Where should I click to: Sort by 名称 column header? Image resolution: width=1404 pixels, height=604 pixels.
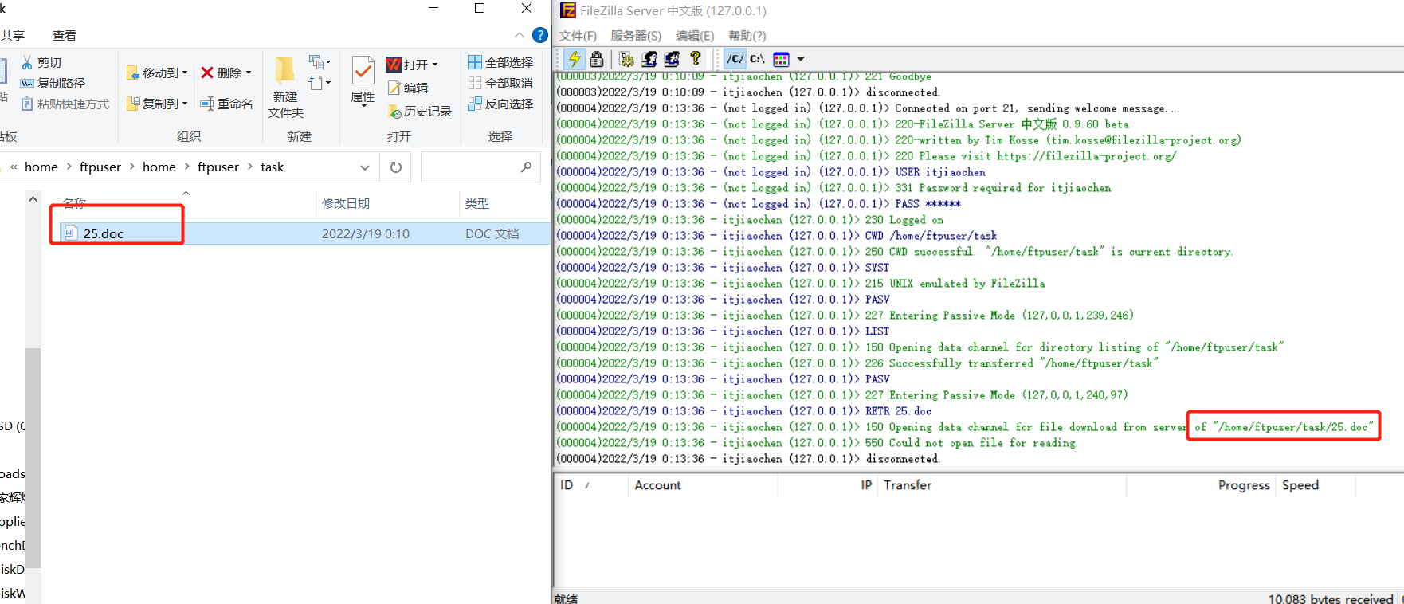point(74,203)
